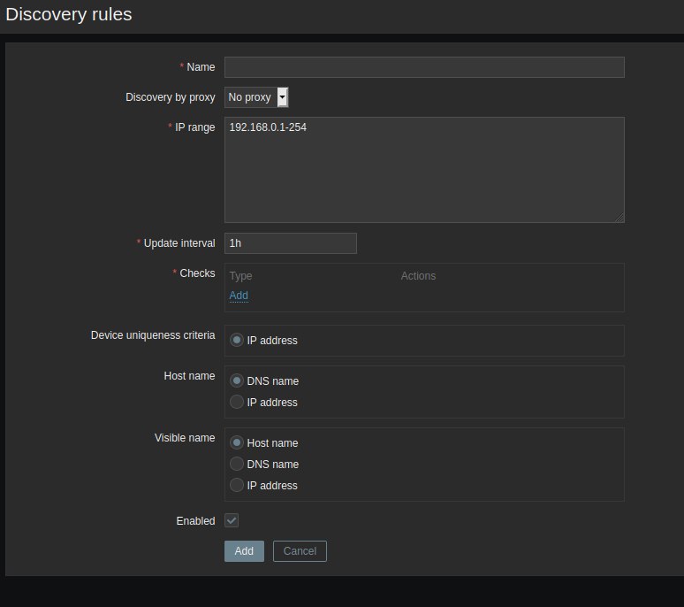Image resolution: width=684 pixels, height=607 pixels.
Task: Click the Name input field
Action: point(424,67)
